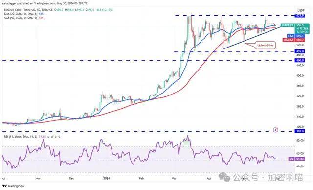Image resolution: width=313 pixels, height=190 pixels.
Task: Click the 40.00 RSI axis value
Action: [x=300, y=166]
